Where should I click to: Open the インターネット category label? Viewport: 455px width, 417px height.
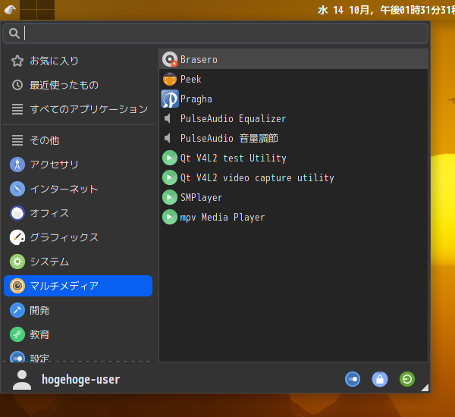64,190
